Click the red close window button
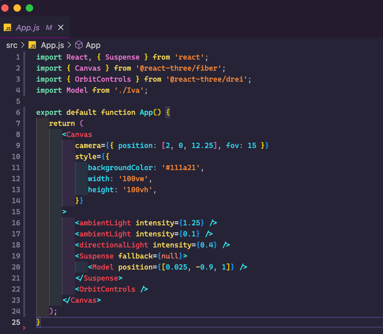Viewport: 383px width, 334px height. [5, 8]
